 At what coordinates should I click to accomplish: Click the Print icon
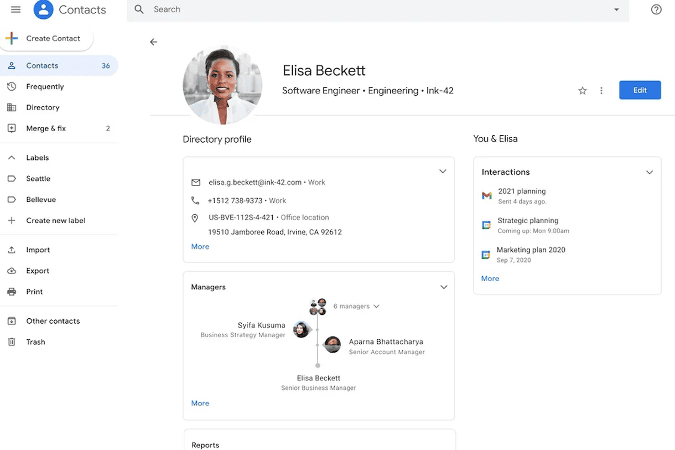pyautogui.click(x=12, y=292)
